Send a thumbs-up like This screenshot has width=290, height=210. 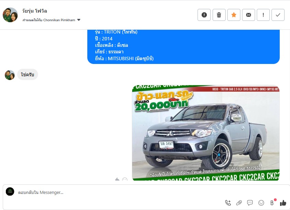(283, 203)
